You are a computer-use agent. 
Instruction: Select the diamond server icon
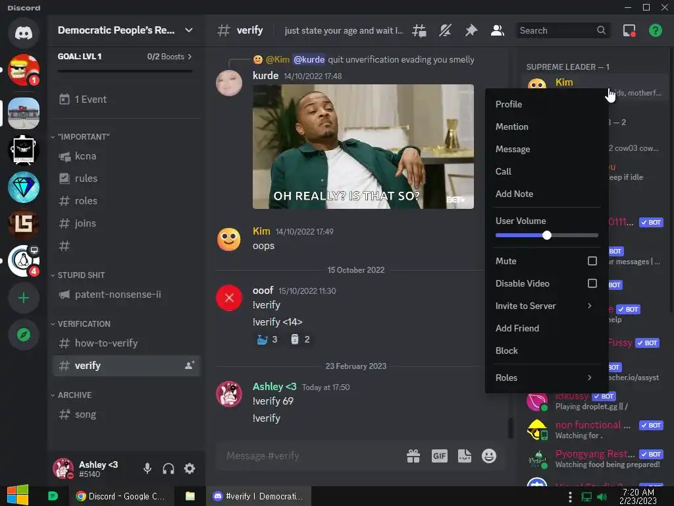24,187
